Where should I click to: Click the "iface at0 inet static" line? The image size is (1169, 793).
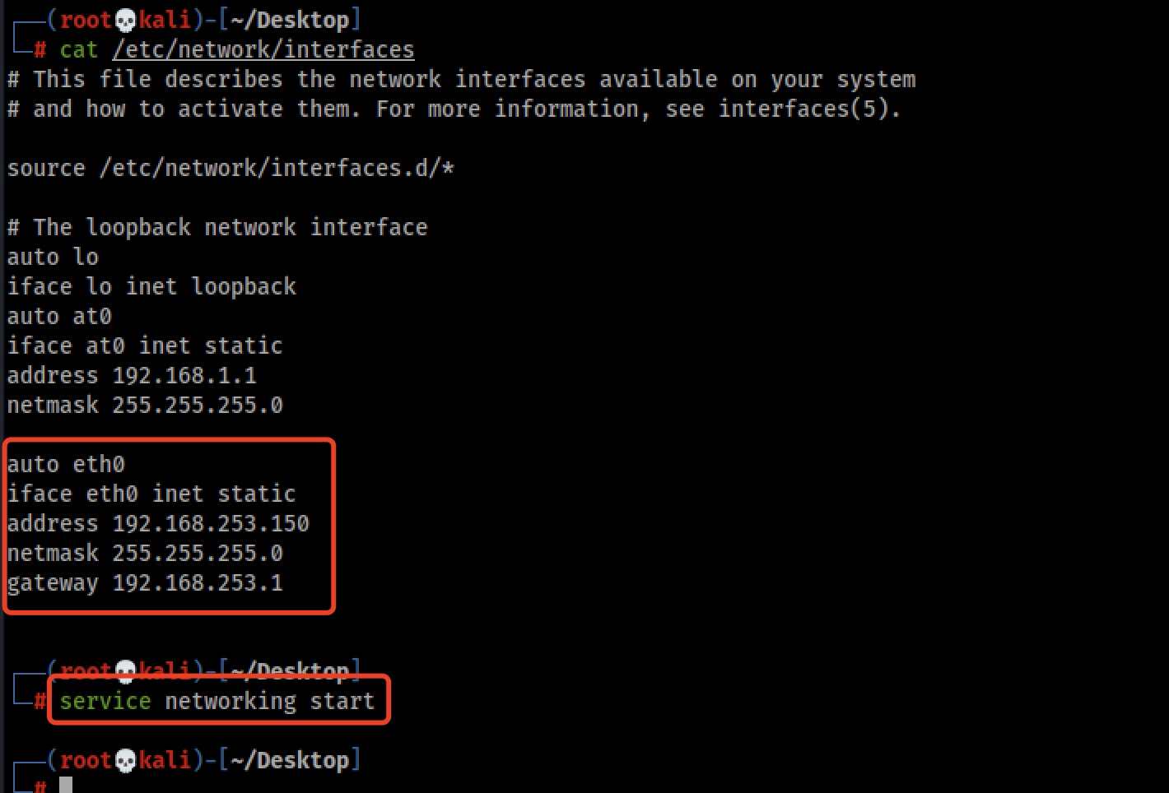click(x=145, y=346)
